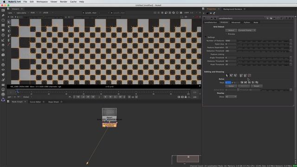Open the Render menu

[64, 2]
